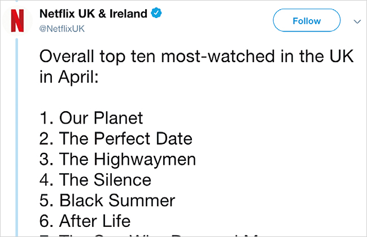367x237 pixels.
Task: Expand the tweet options chevron
Action: click(x=357, y=22)
